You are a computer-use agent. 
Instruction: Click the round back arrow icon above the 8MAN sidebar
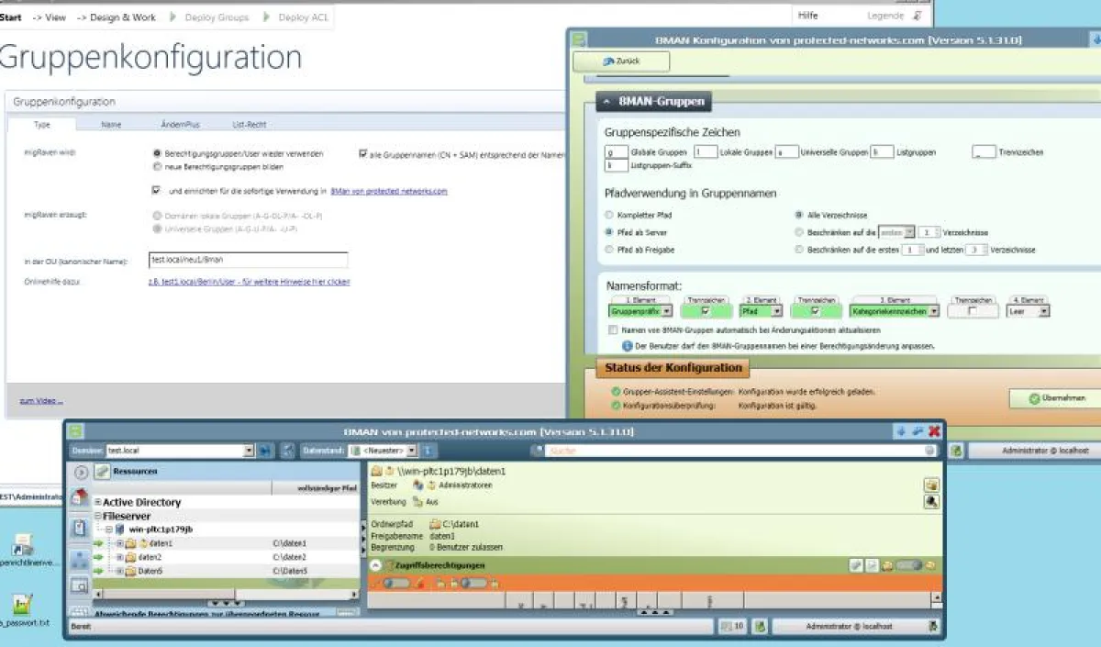pyautogui.click(x=81, y=472)
